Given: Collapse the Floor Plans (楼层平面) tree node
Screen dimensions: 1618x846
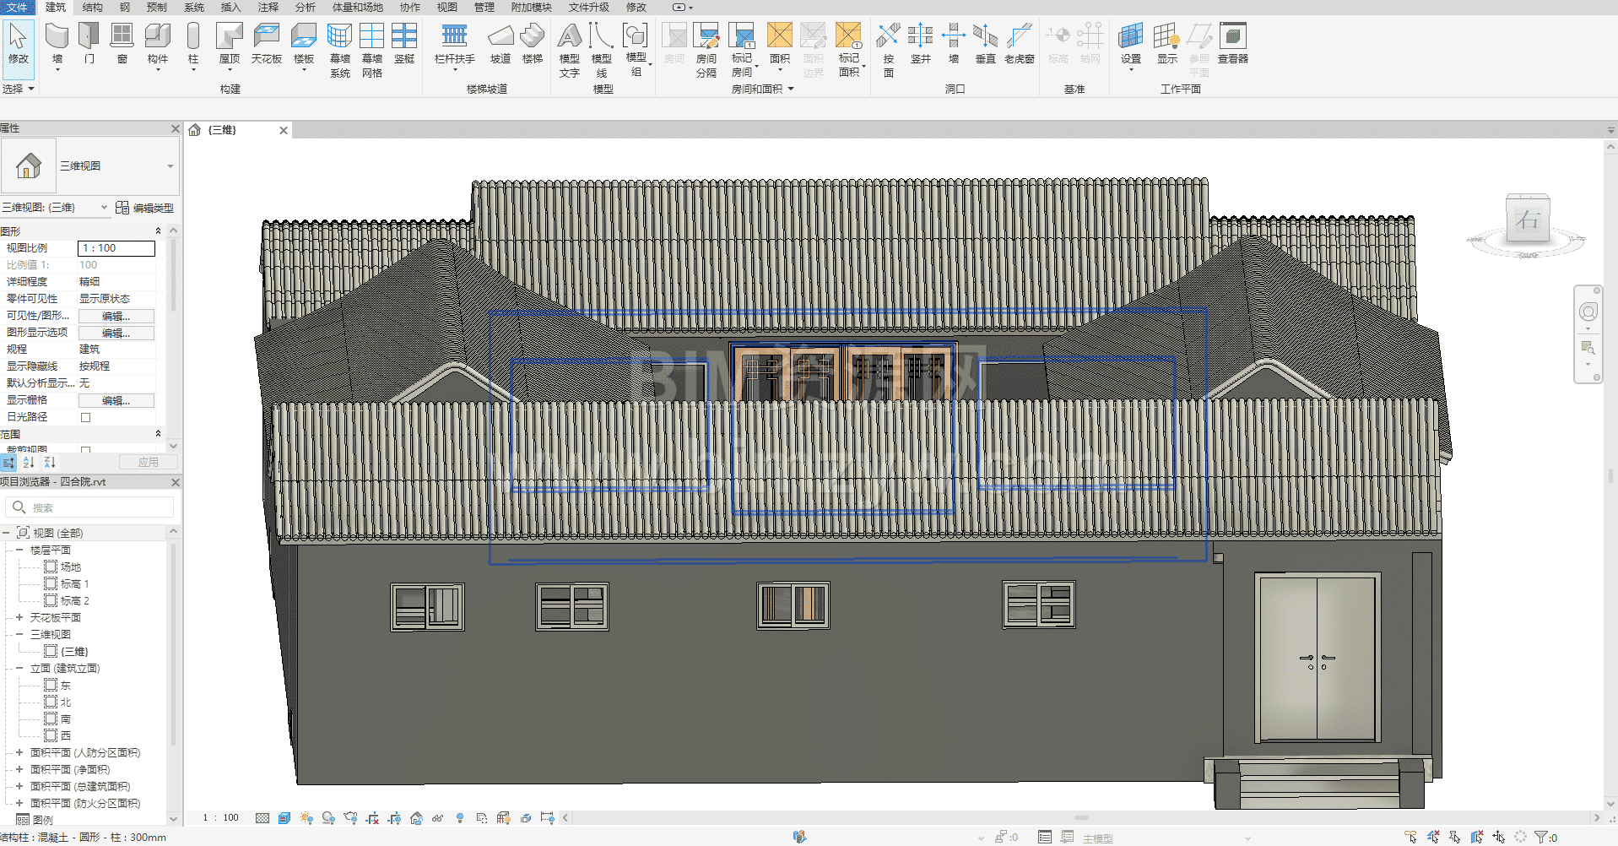Looking at the screenshot, I should [19, 550].
